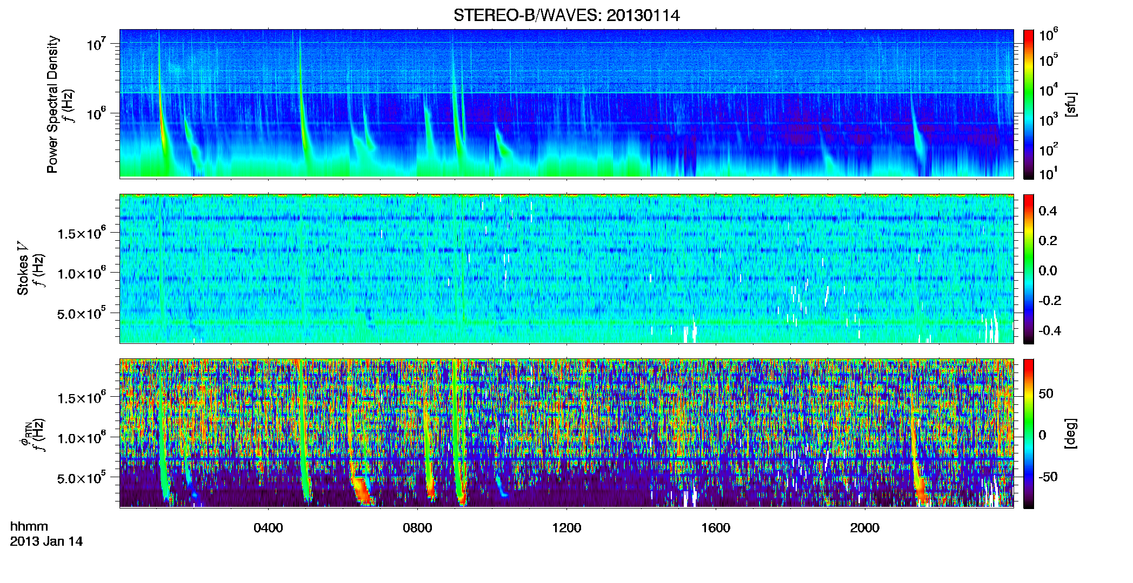The height and width of the screenshot is (583, 1133).
Task: Click the 5.0×10^5 tick label of φ RTN panel
Action: coord(82,478)
